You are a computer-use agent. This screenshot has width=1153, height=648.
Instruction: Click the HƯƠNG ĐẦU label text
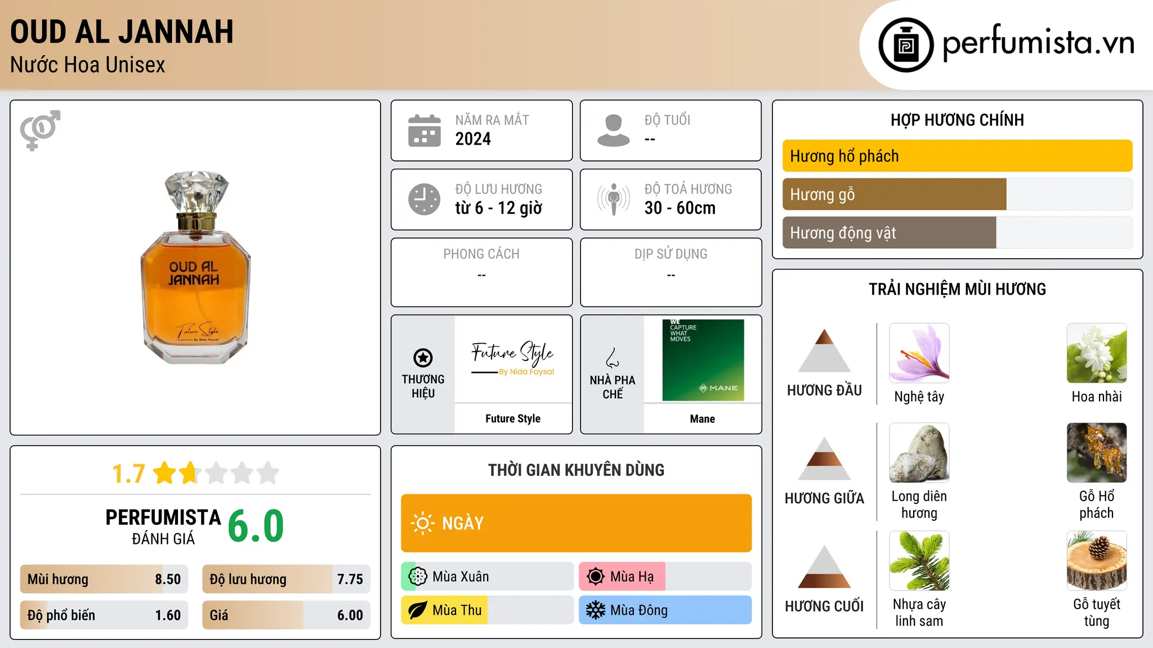[x=824, y=390]
